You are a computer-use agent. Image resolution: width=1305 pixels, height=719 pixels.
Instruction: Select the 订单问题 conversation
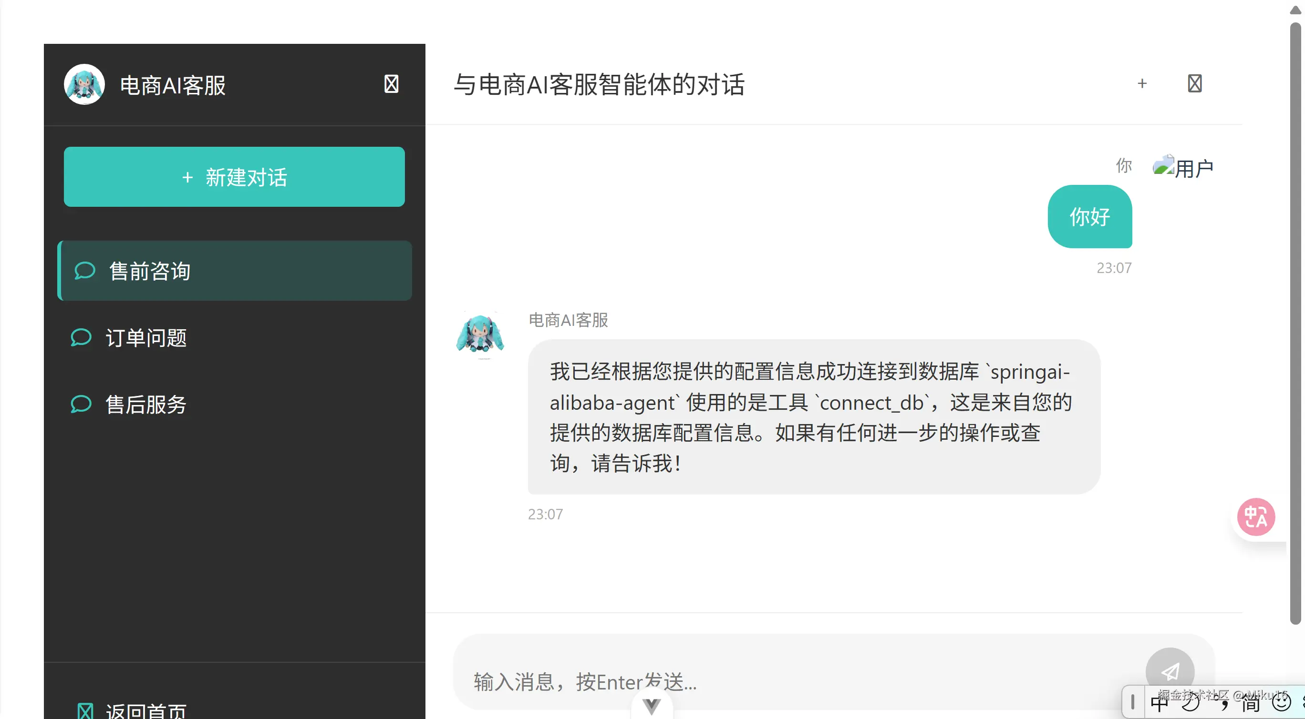pos(146,337)
